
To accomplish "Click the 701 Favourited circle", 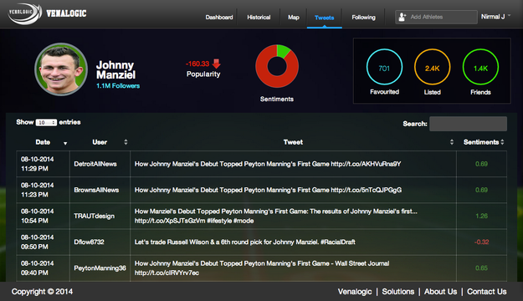I will (384, 67).
